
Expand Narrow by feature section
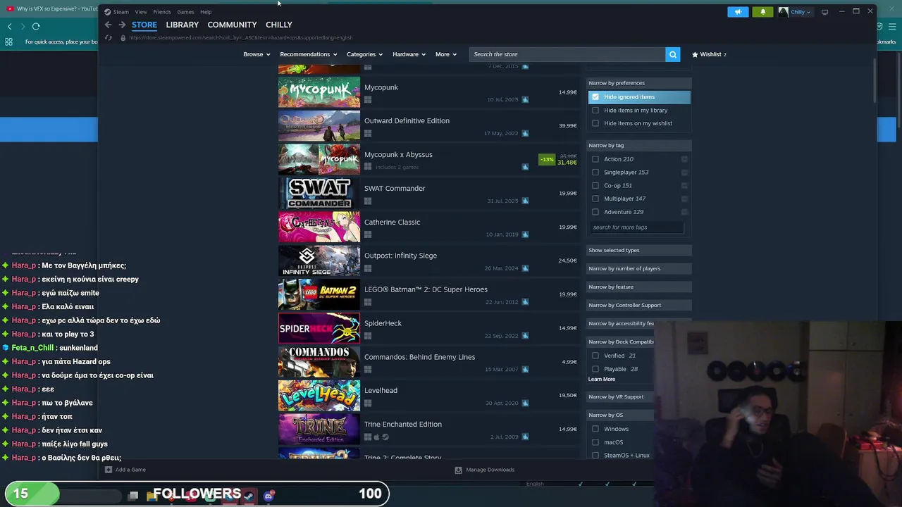tap(639, 287)
